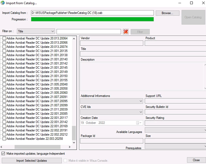Open the Available Languages dropdown
Screen dimensions: 206x164
[175, 130]
